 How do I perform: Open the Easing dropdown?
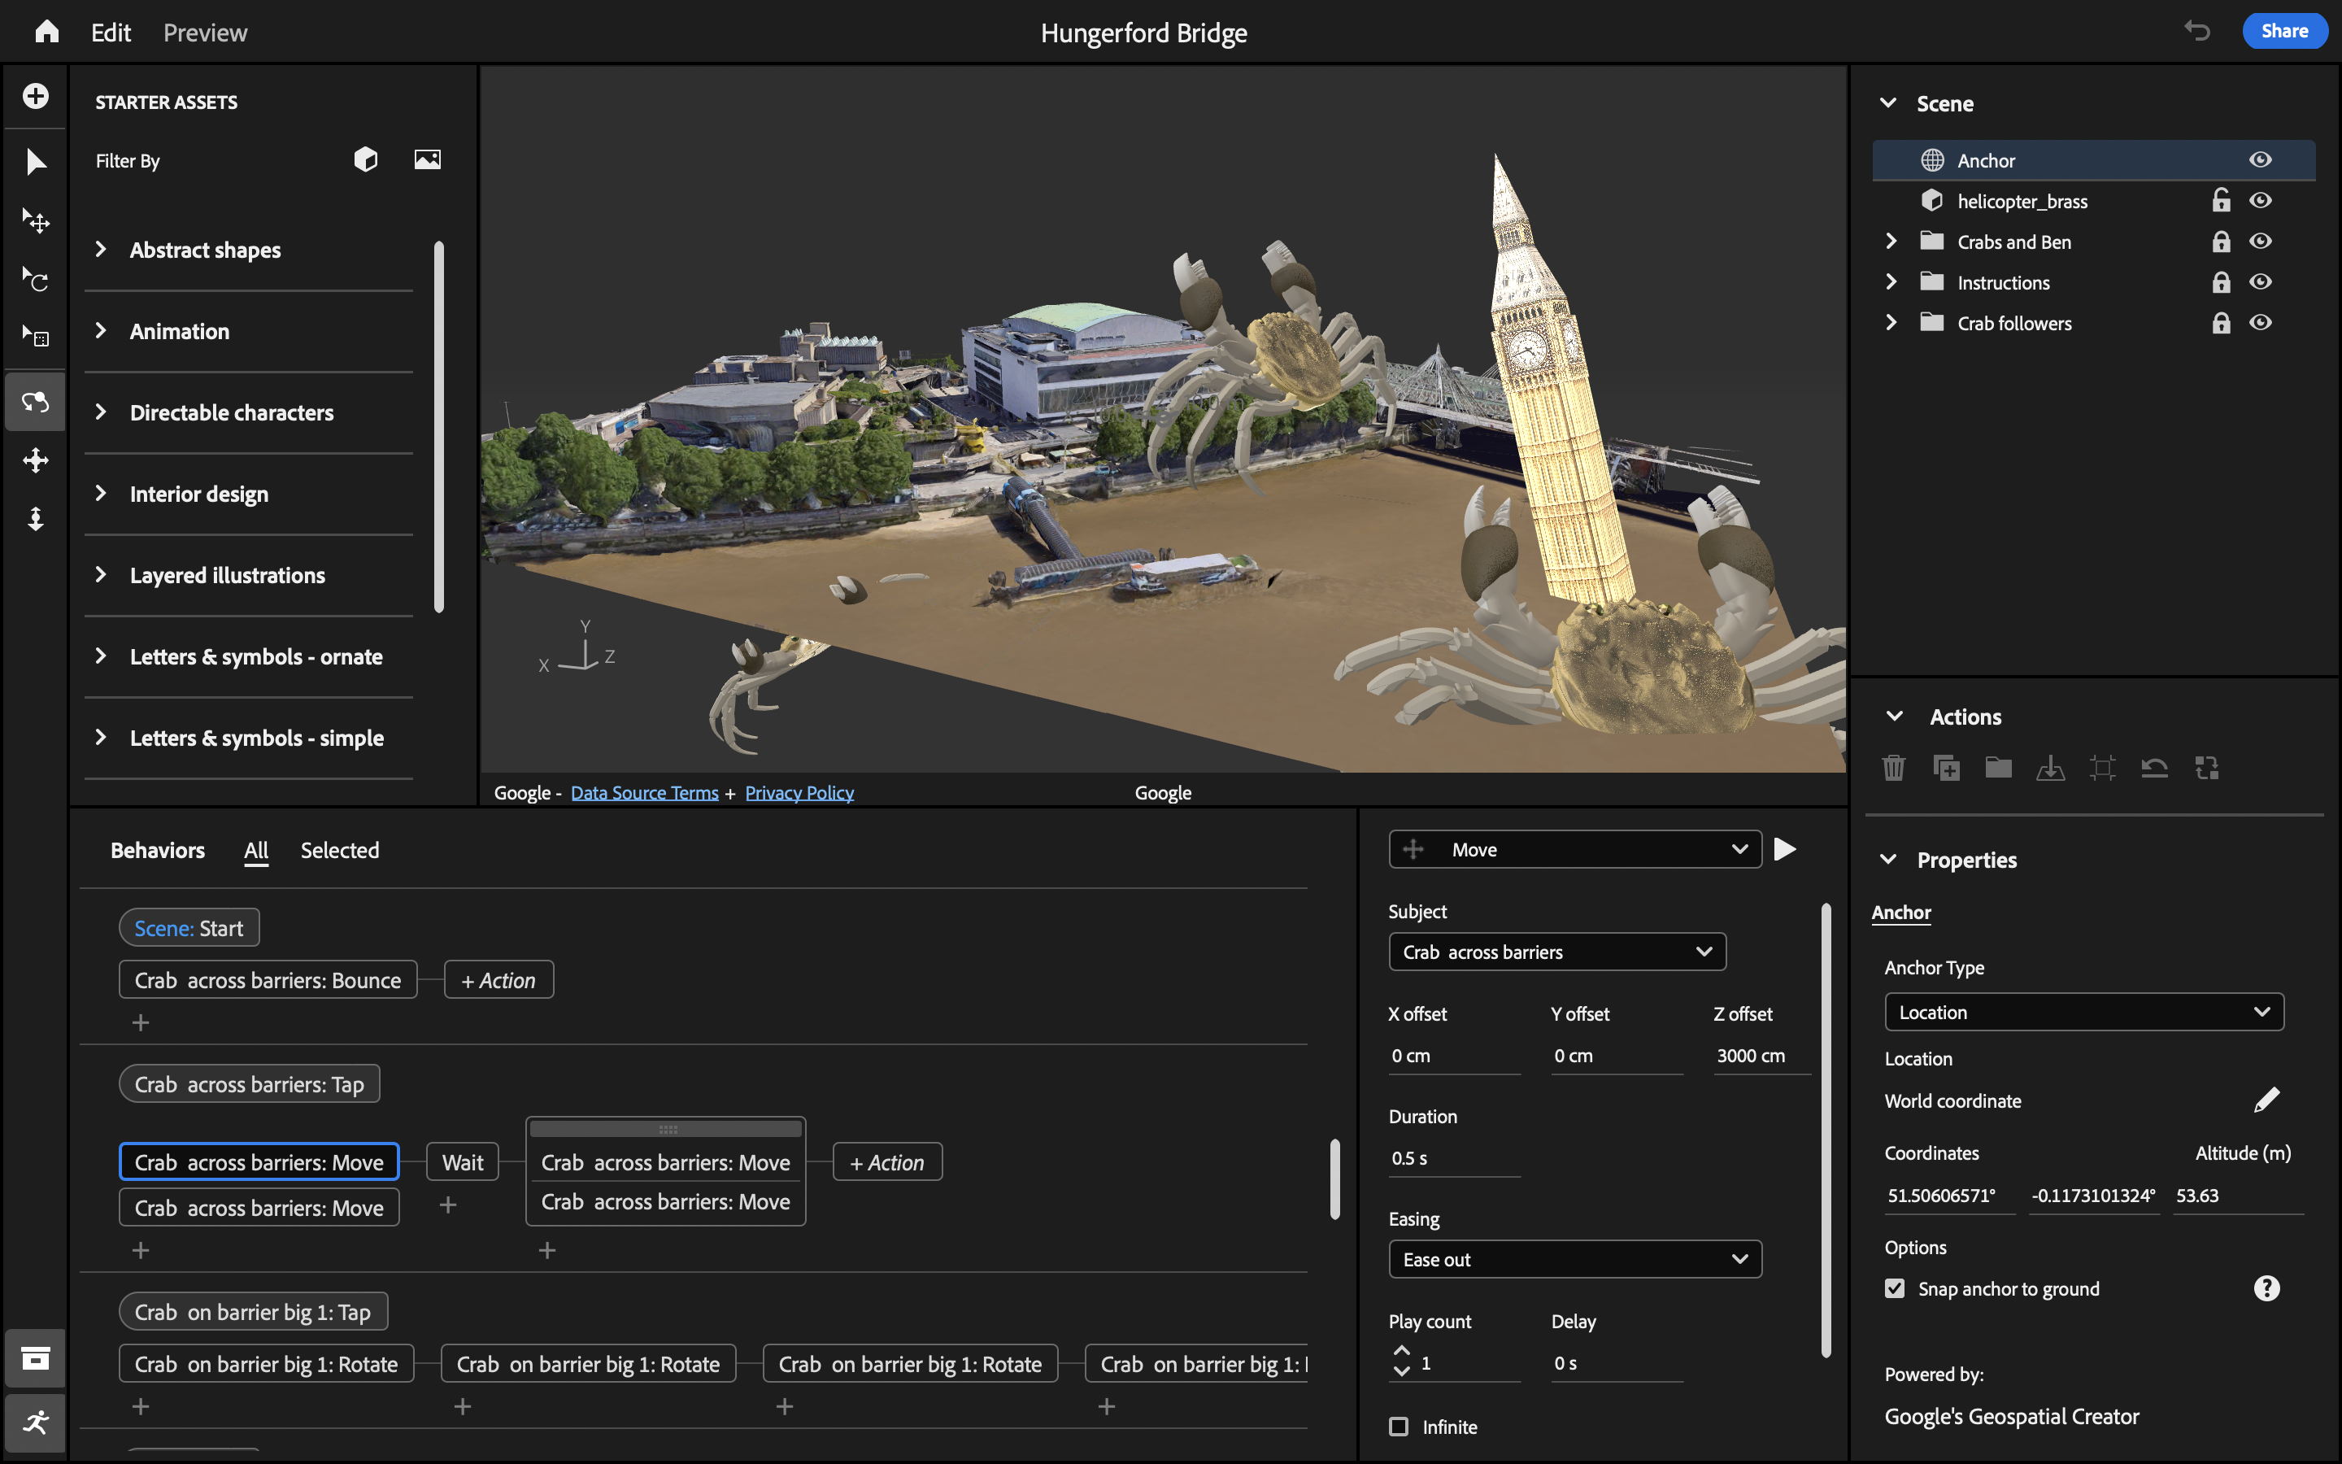tap(1574, 1259)
